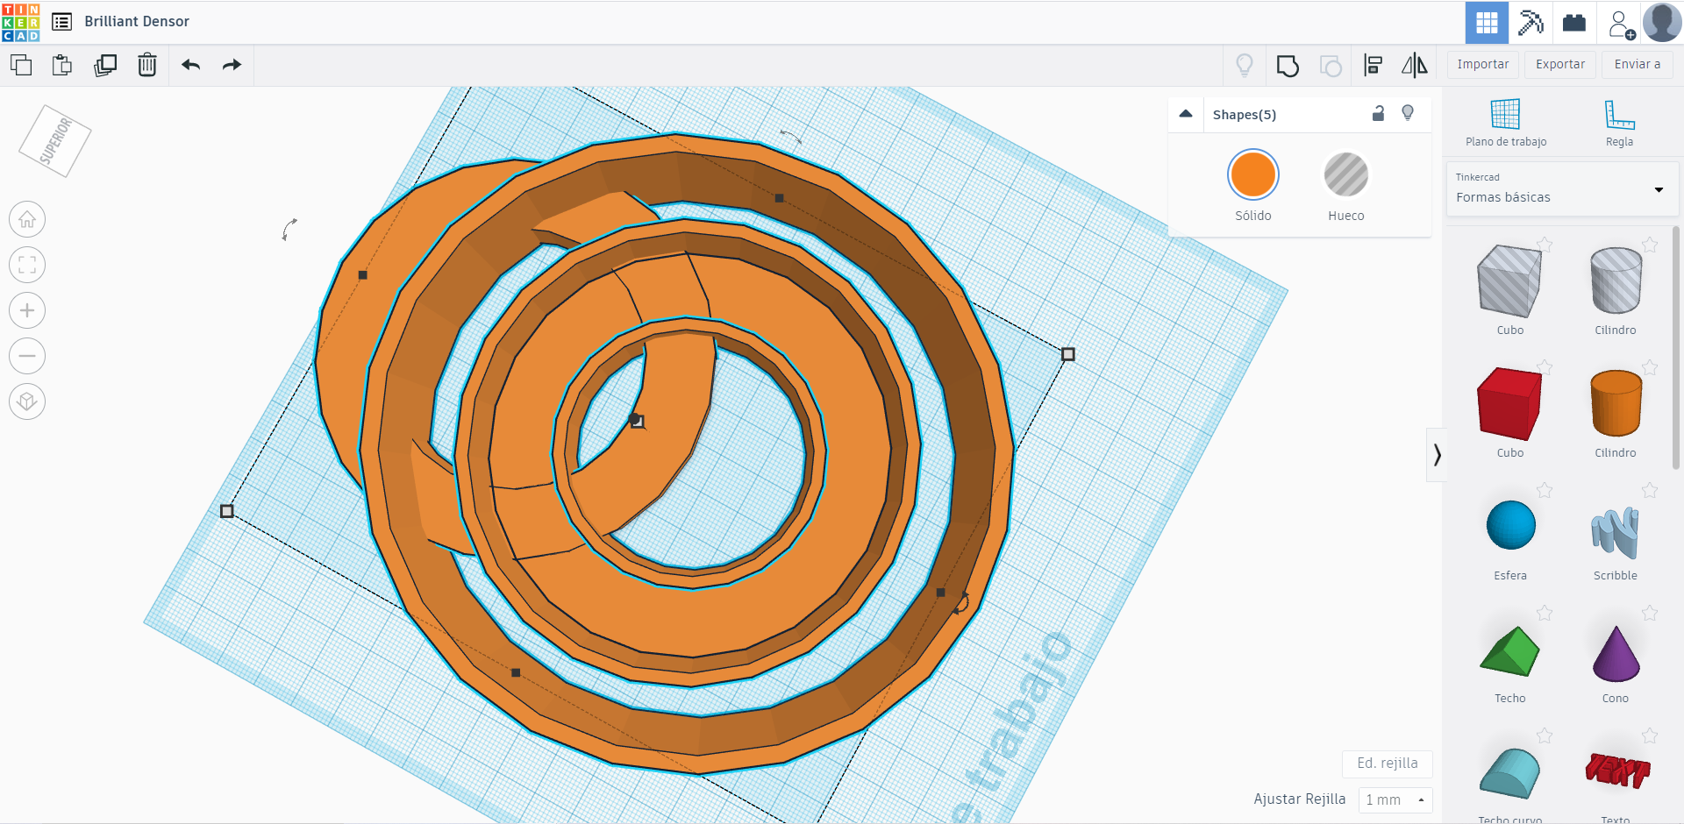Open the user profile avatar

click(1662, 22)
